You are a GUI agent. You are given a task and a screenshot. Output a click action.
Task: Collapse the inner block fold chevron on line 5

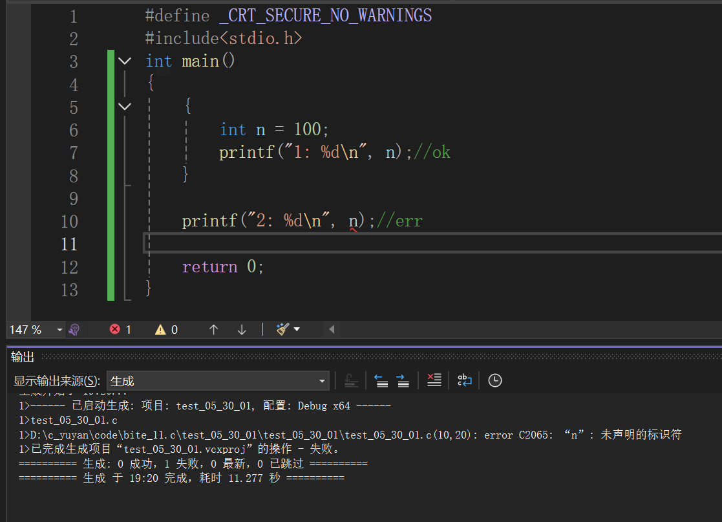[x=125, y=107]
